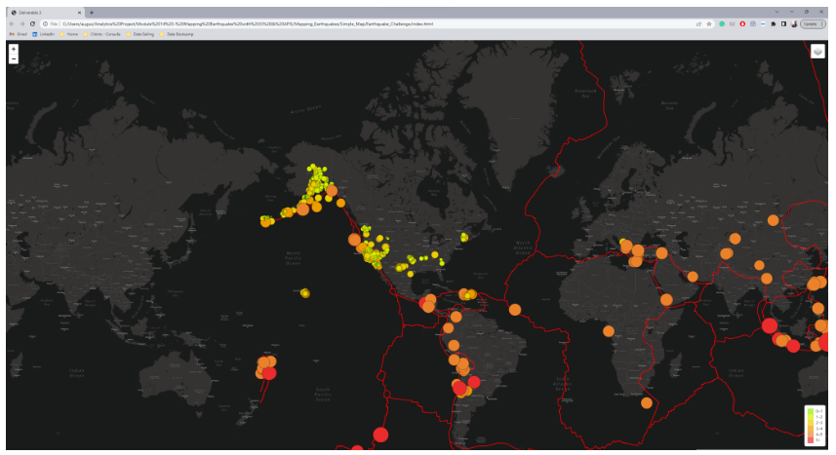Open the Data Bootcamp bookmarks folder
This screenshot has width=836, height=455.
pos(177,34)
